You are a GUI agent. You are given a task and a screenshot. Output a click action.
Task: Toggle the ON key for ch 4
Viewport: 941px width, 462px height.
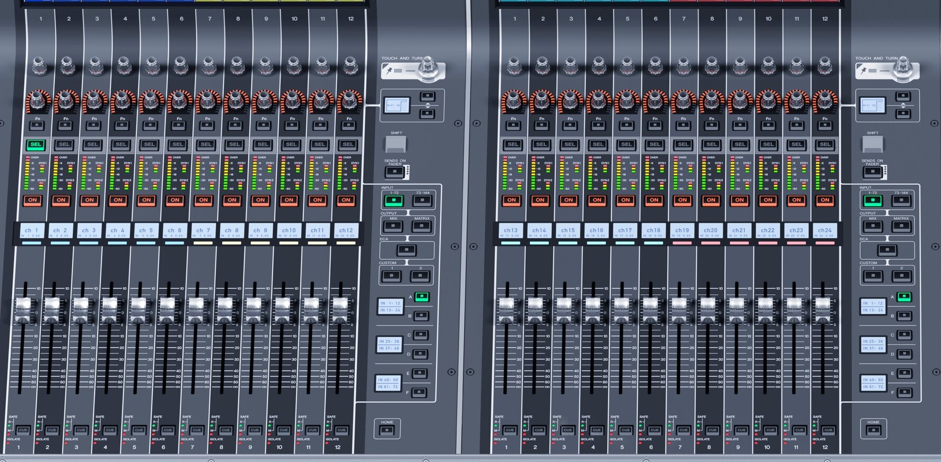(x=118, y=200)
